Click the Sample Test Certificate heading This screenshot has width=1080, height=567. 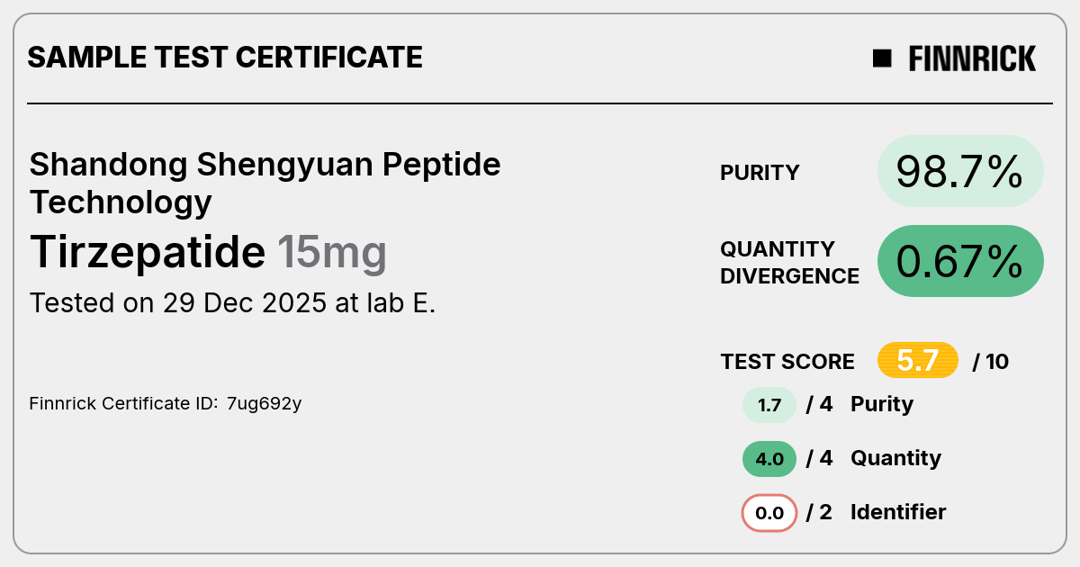225,58
